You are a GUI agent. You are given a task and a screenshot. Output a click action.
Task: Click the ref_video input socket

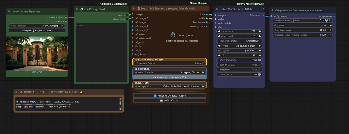coord(132,34)
